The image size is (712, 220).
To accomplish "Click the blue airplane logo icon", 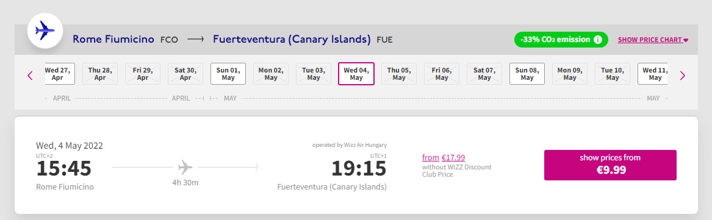I will 45,30.
